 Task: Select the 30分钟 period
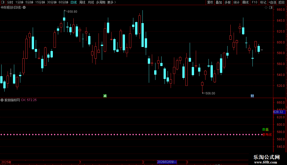pyautogui.click(x=52, y=2)
